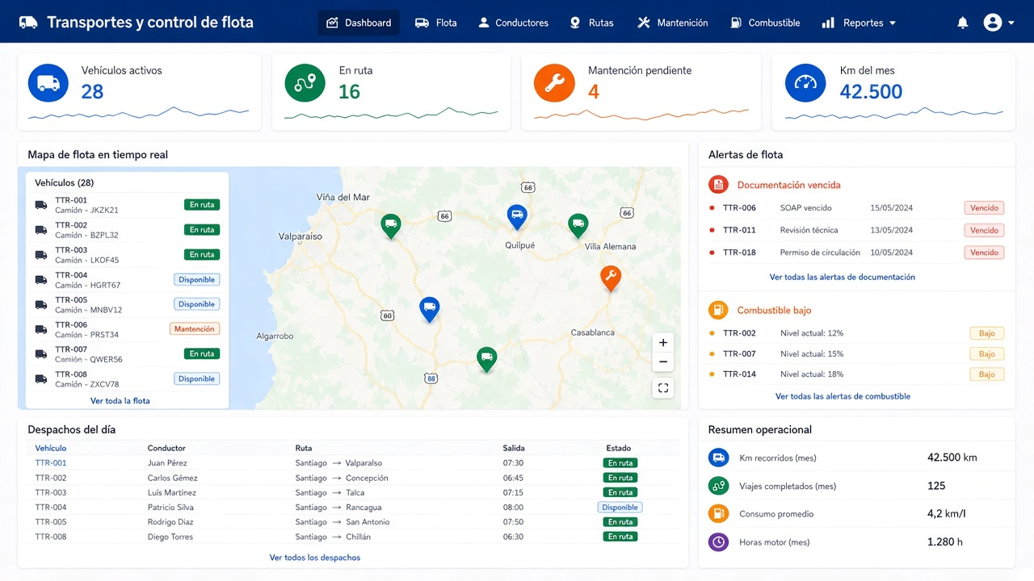This screenshot has width=1034, height=581.
Task: Open the Combustible section
Action: [764, 23]
